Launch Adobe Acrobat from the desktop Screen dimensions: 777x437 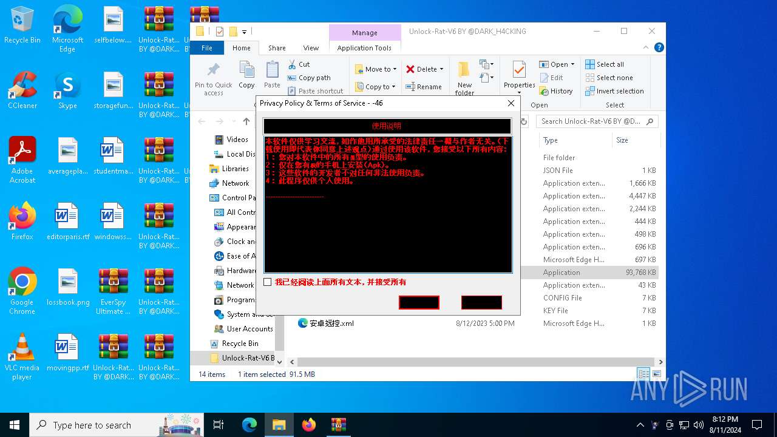tap(22, 160)
